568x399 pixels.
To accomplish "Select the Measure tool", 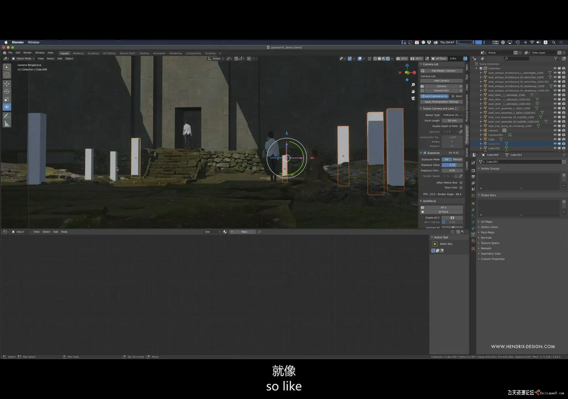I will (x=7, y=124).
